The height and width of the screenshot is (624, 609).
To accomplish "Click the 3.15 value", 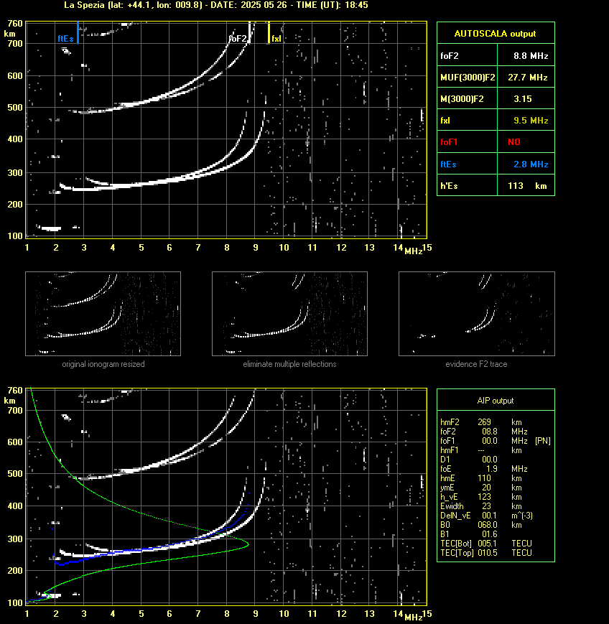I will 523,98.
